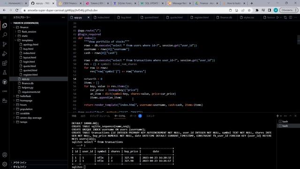Screen dimensions: 300x169
Task: Open Explorer panel more actions ellipsis
Action: click(63, 17)
